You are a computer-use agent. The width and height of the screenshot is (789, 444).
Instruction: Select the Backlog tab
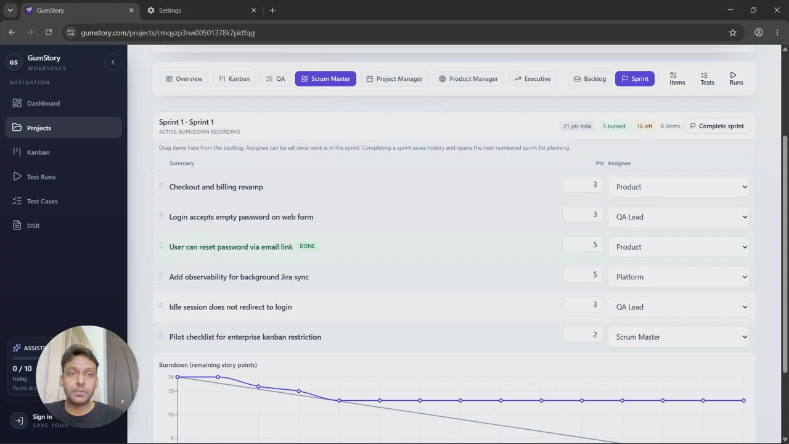point(589,79)
